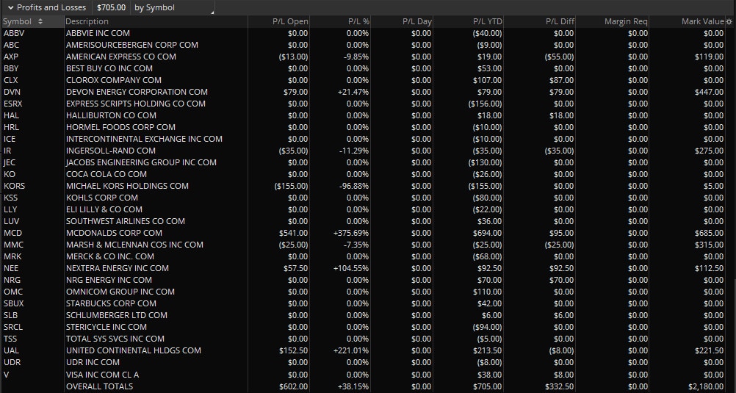Click the +38.15% overall P/L percent
The height and width of the screenshot is (393, 736).
point(353,386)
